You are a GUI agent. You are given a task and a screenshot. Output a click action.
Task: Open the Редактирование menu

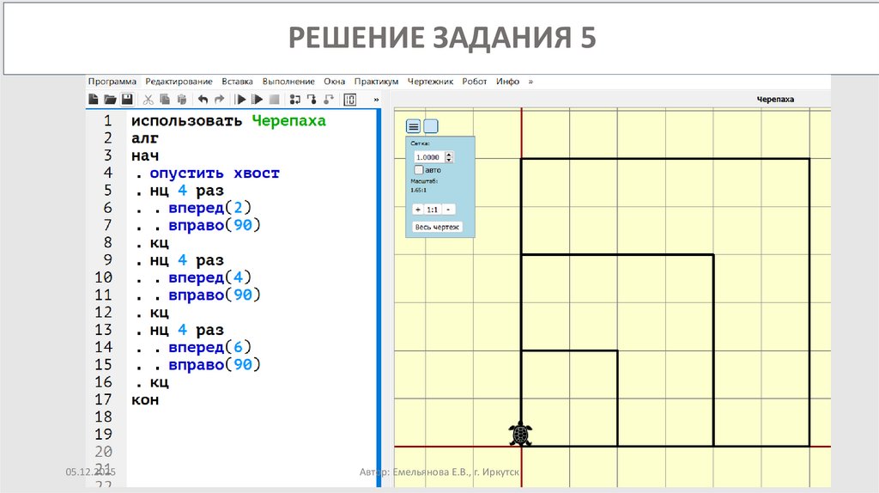click(x=179, y=82)
